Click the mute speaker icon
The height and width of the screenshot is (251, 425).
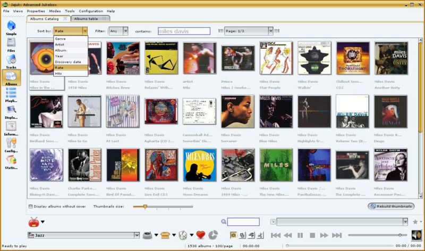pyautogui.click(x=416, y=235)
